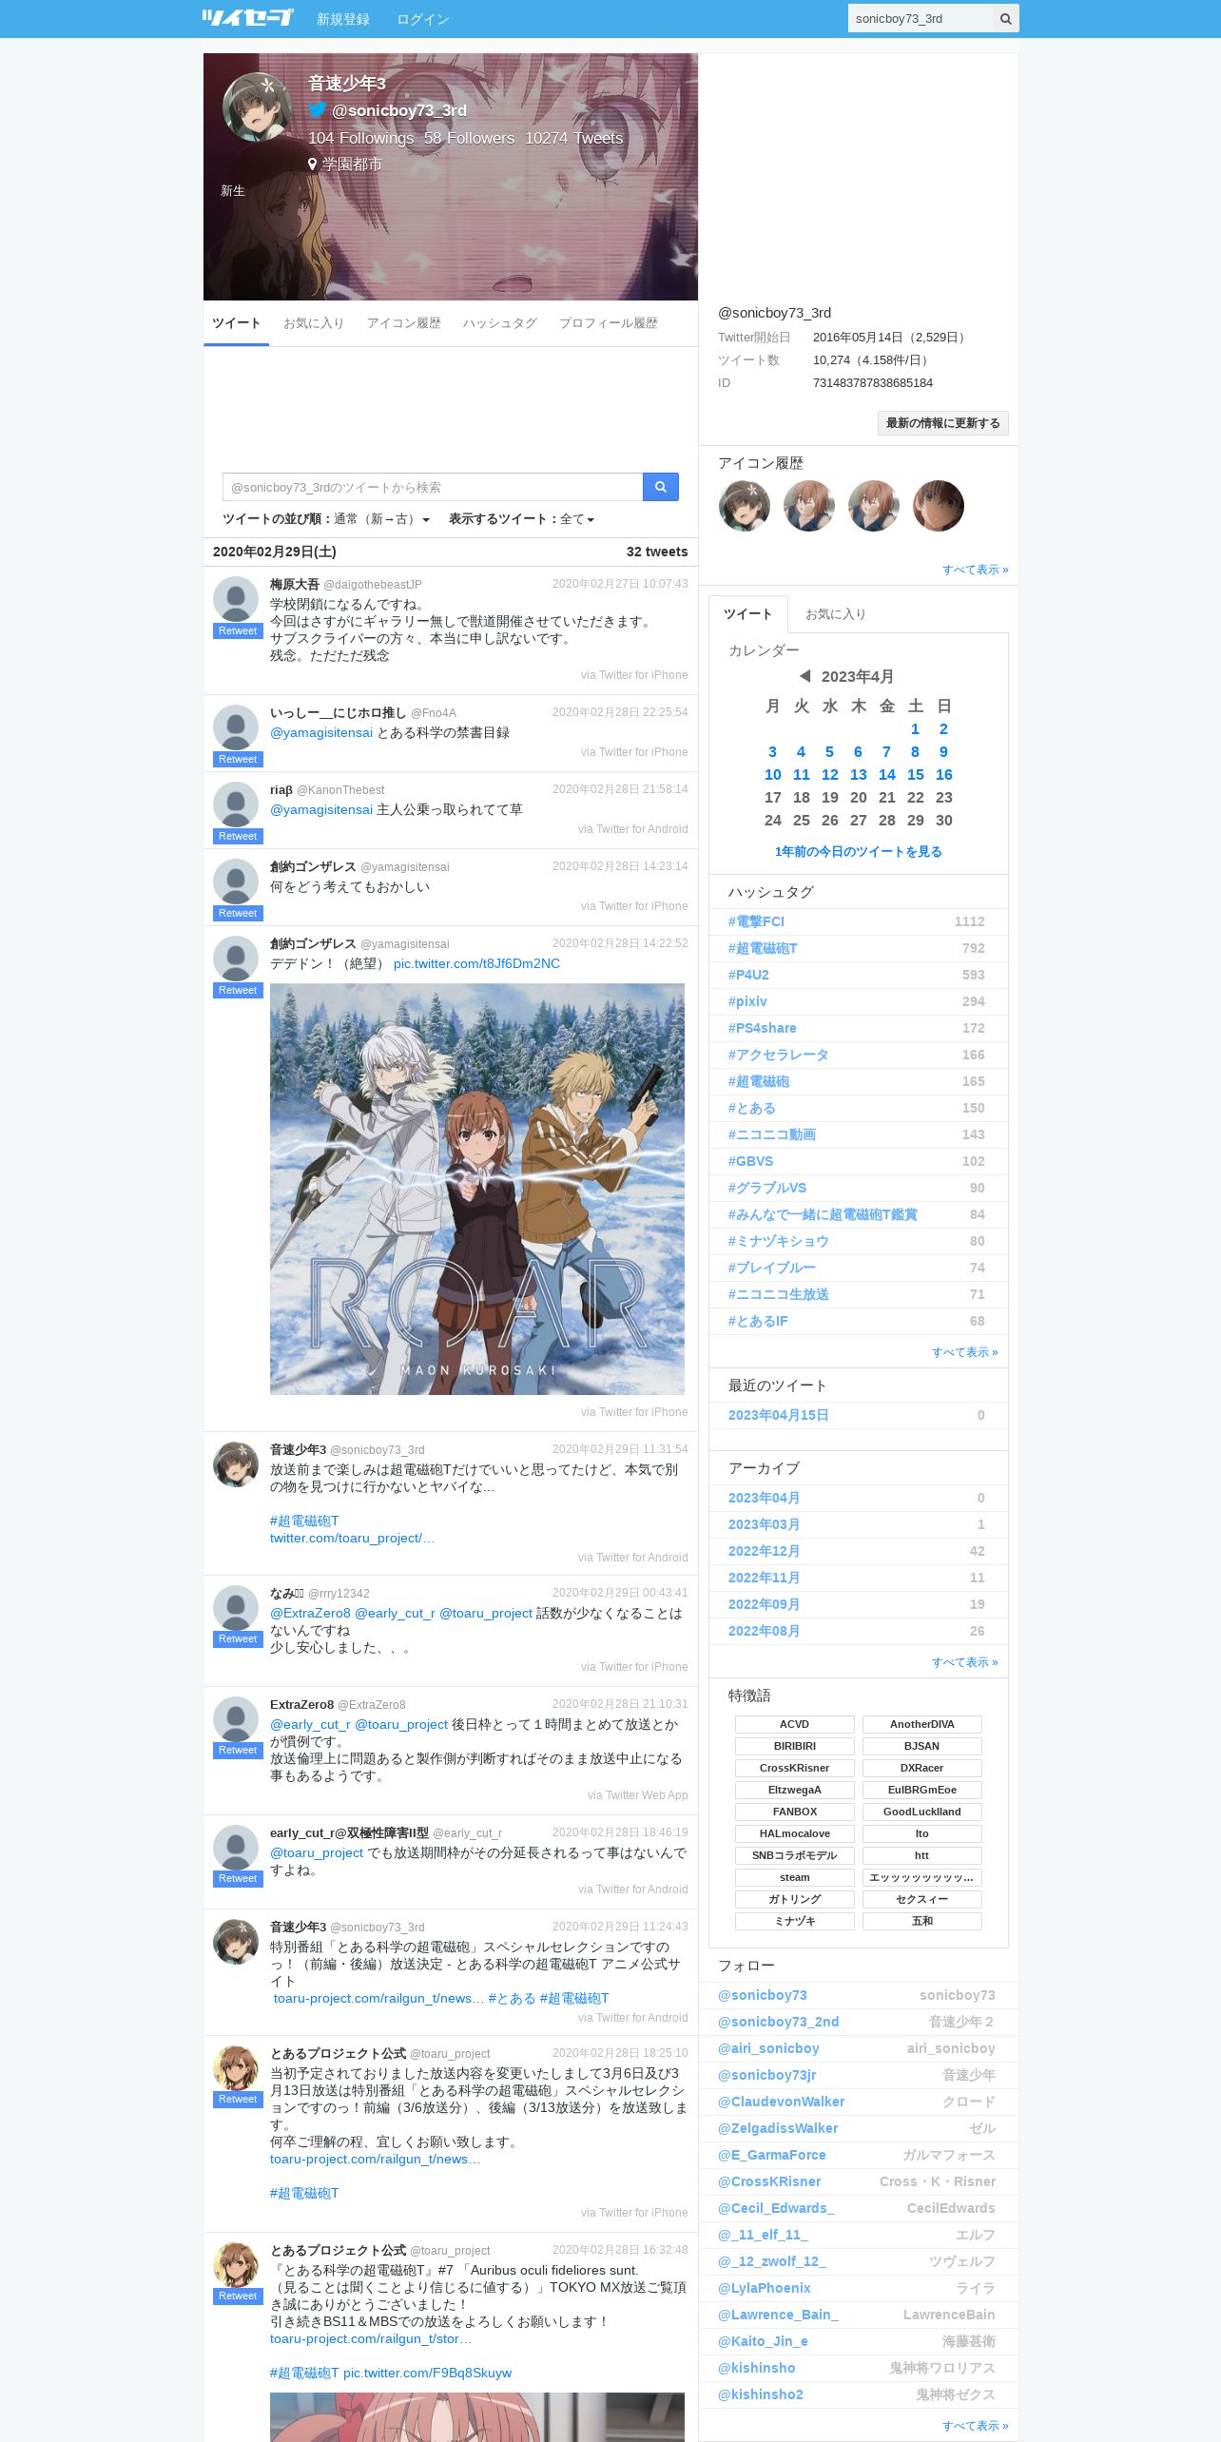Open timestamp 2020年02月29日 11:31:54
The width and height of the screenshot is (1221, 2442).
[x=620, y=1449]
